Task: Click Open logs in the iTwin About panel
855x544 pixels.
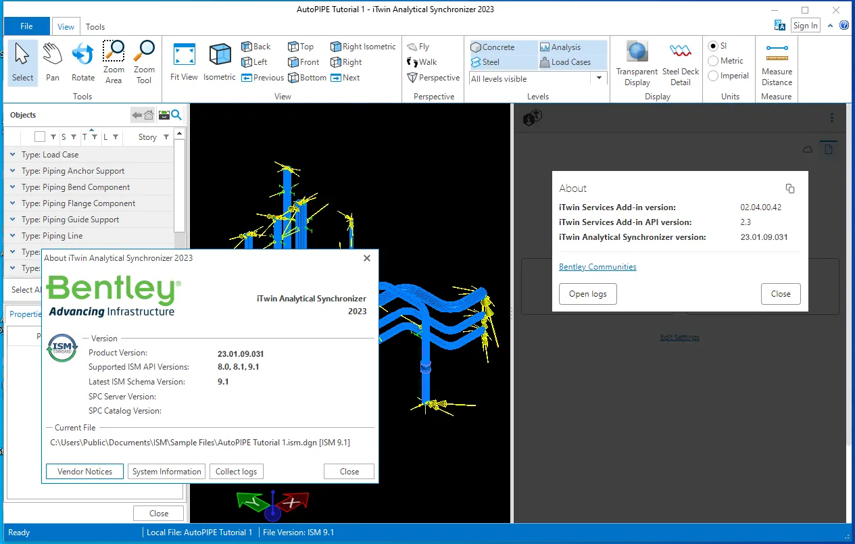Action: click(x=588, y=294)
